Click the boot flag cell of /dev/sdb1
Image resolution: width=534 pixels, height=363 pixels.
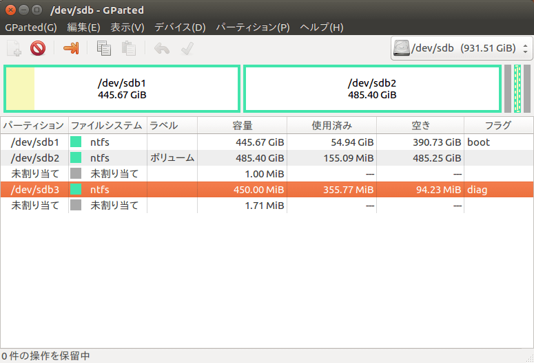click(x=499, y=142)
